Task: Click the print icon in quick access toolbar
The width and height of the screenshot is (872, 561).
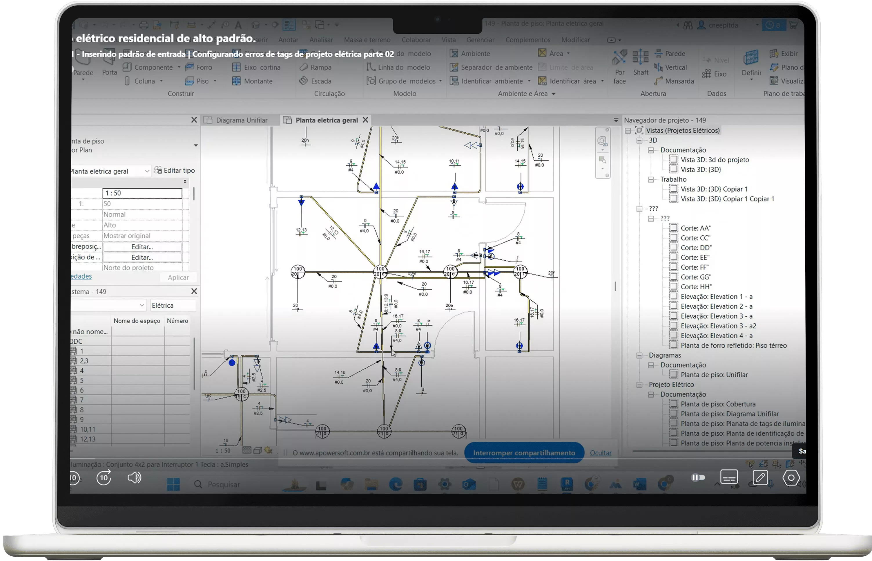Action: pos(144,25)
